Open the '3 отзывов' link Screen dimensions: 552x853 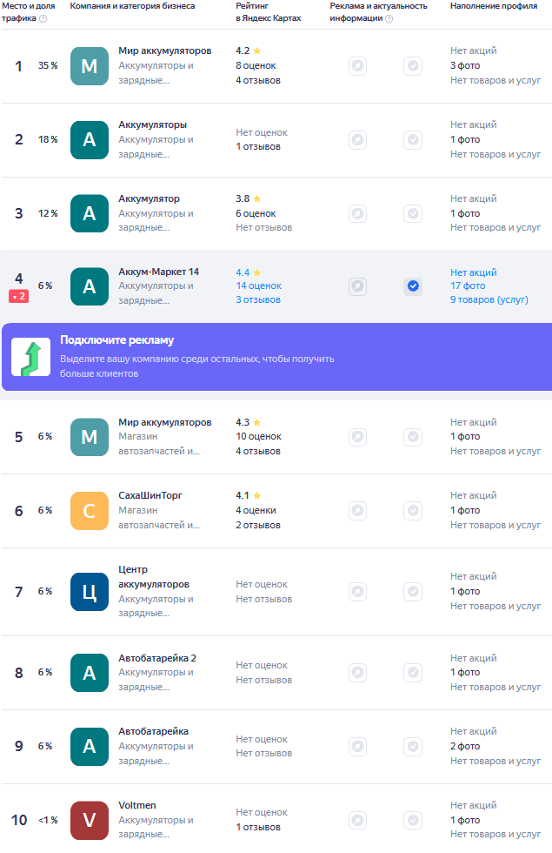tap(258, 299)
